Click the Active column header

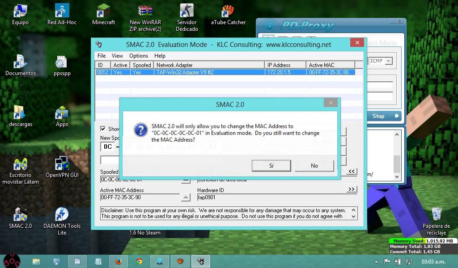pos(120,65)
